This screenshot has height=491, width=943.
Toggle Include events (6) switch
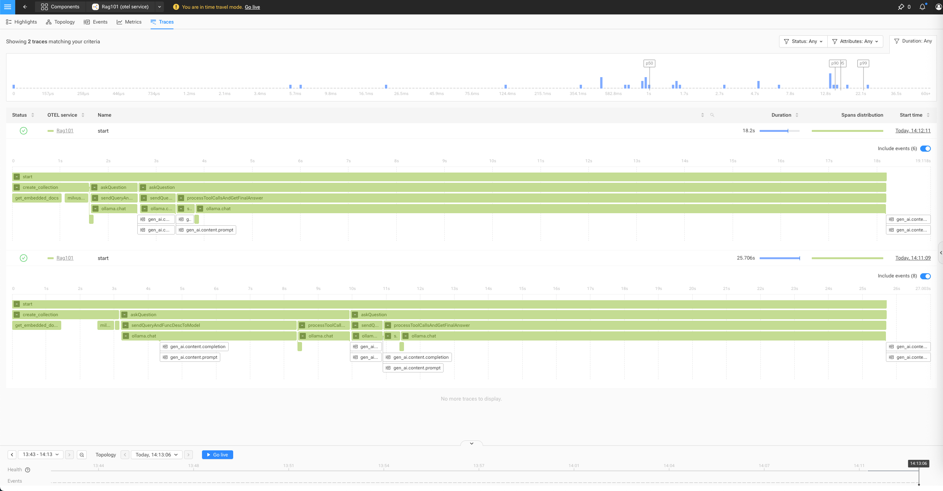pos(925,149)
